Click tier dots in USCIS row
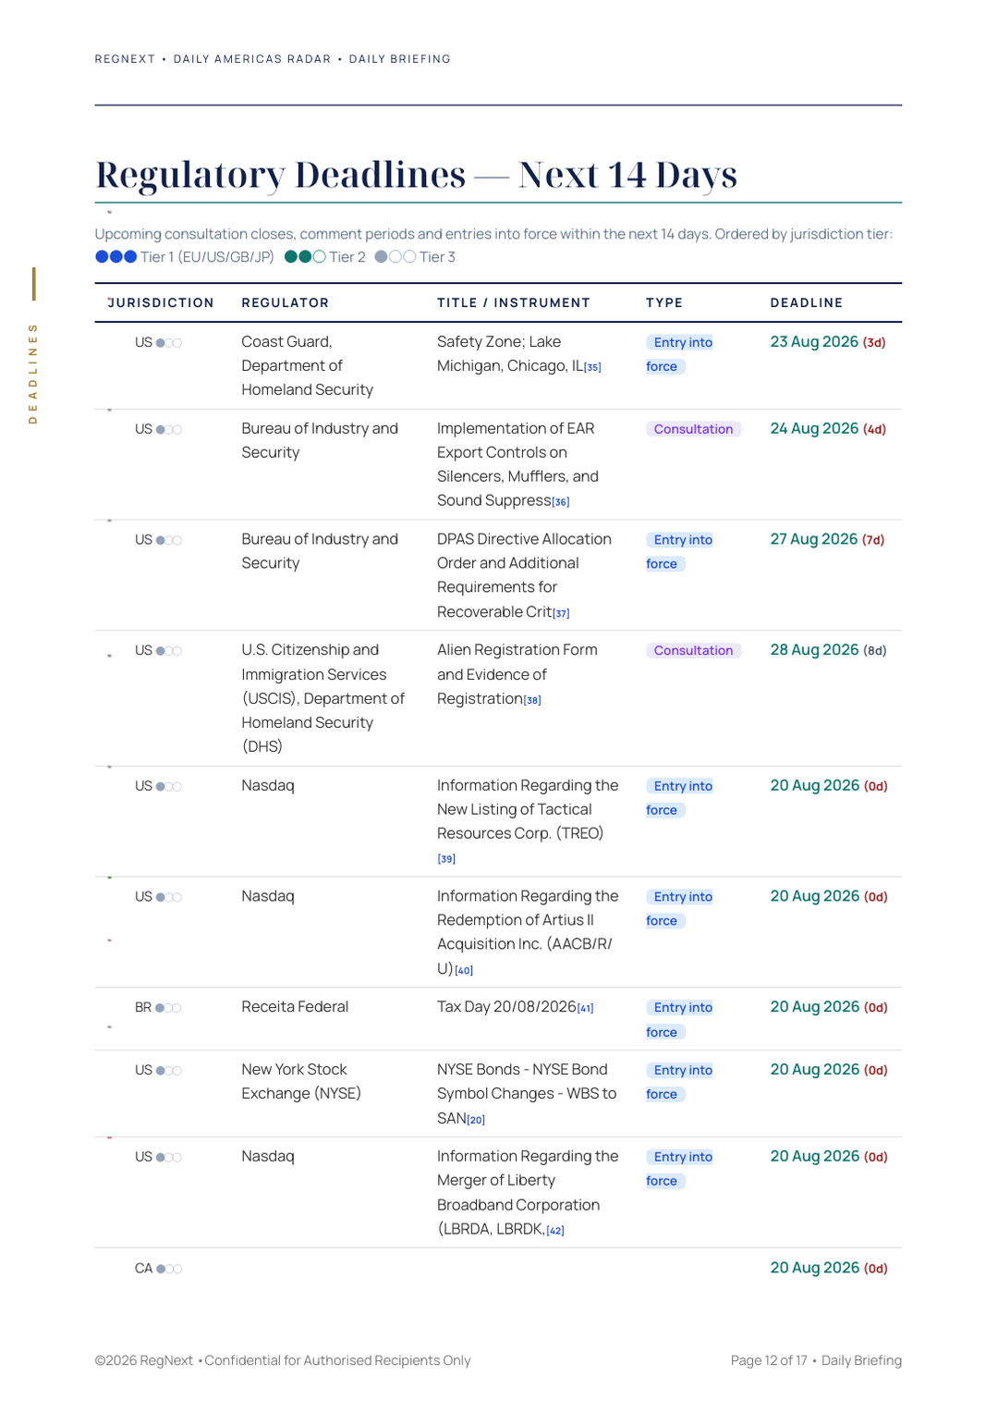 169,651
